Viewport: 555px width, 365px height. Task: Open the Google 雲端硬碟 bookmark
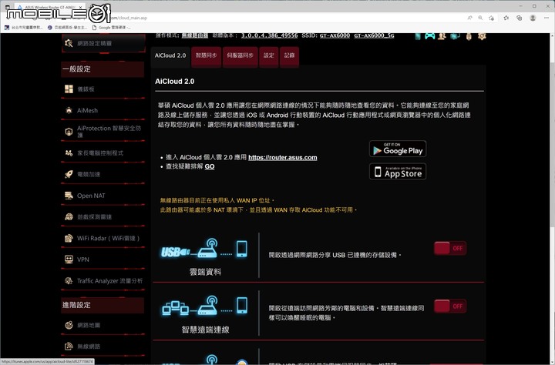[x=111, y=28]
